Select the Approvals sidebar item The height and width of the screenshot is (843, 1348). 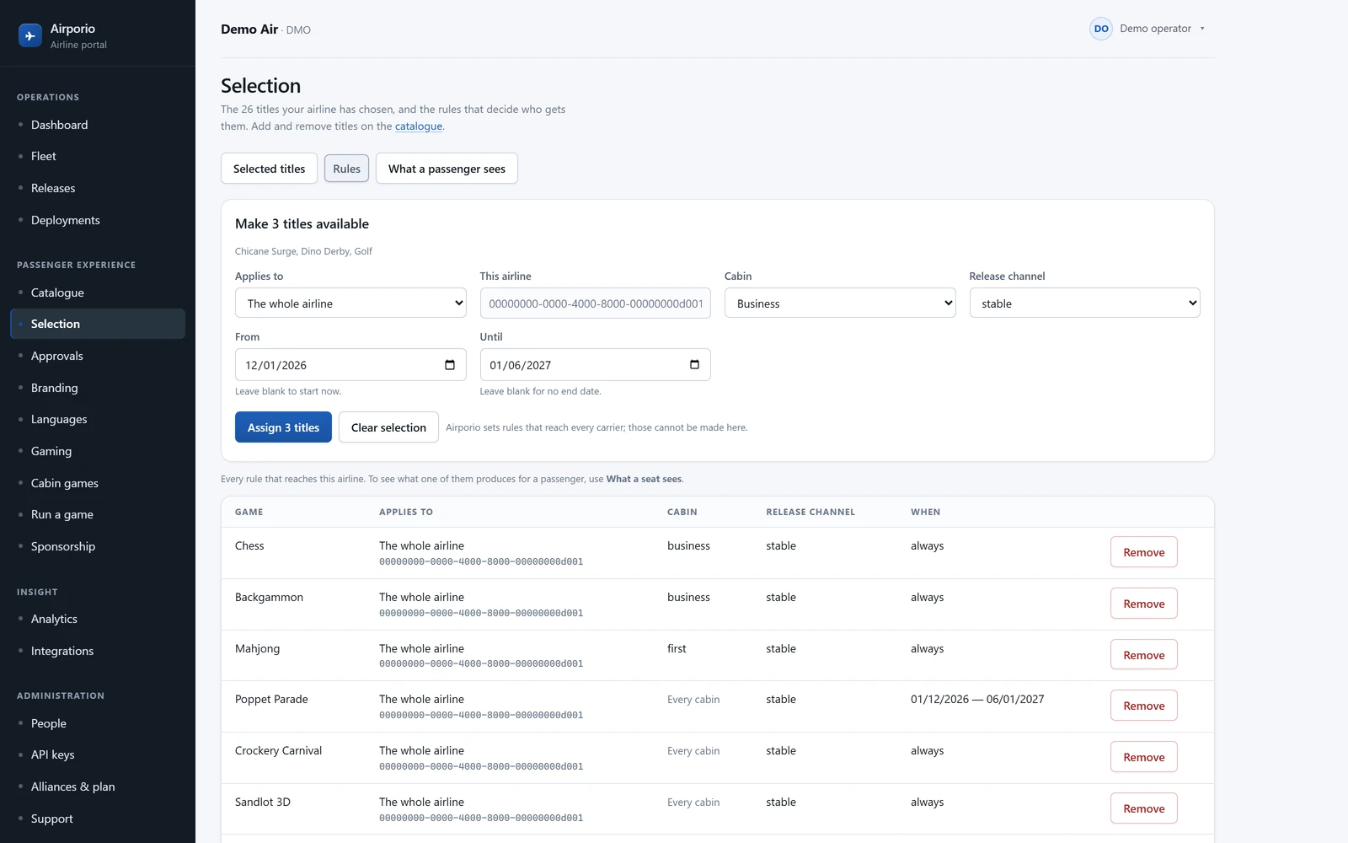coord(98,356)
